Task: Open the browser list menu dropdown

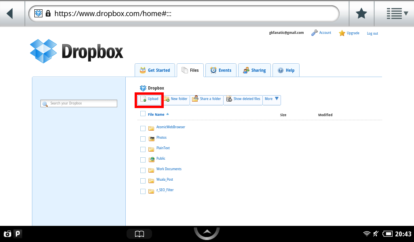Action: 397,14
